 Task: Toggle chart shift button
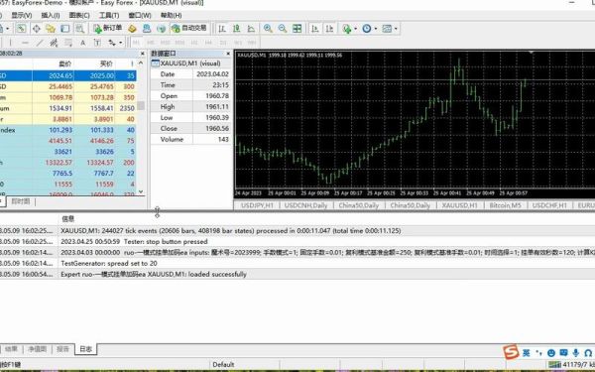[329, 29]
